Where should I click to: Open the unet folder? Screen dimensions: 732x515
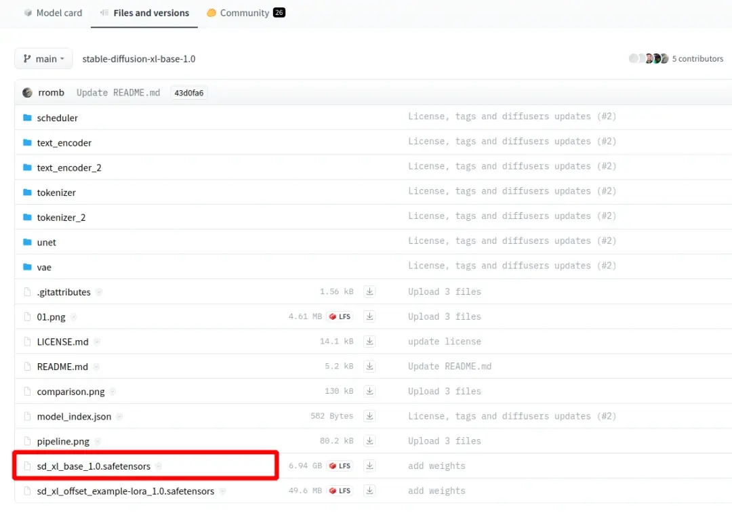click(x=46, y=243)
